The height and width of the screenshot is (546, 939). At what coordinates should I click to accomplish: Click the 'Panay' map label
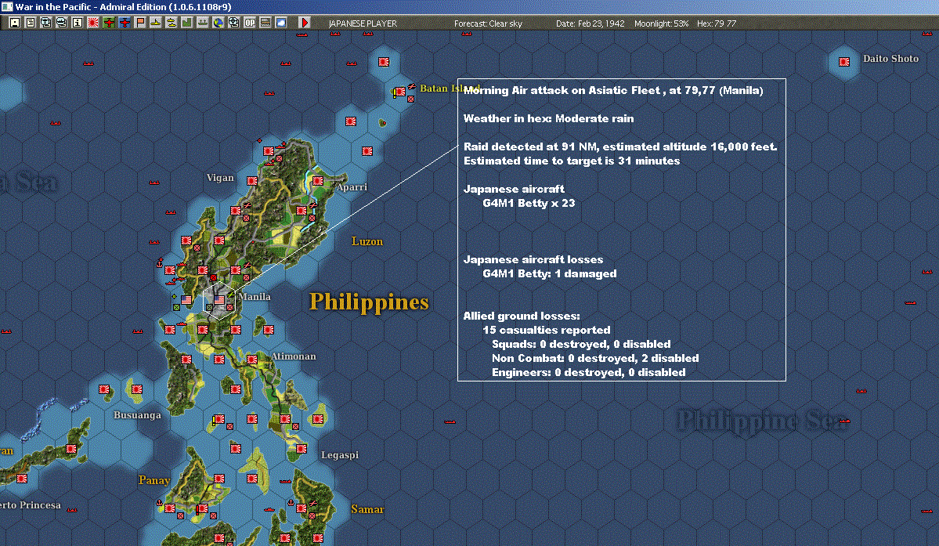coord(154,480)
